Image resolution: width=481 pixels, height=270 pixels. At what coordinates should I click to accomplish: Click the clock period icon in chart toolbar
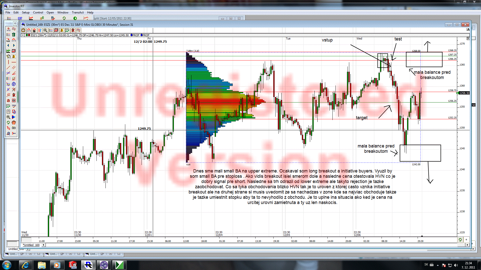(x=23, y=30)
